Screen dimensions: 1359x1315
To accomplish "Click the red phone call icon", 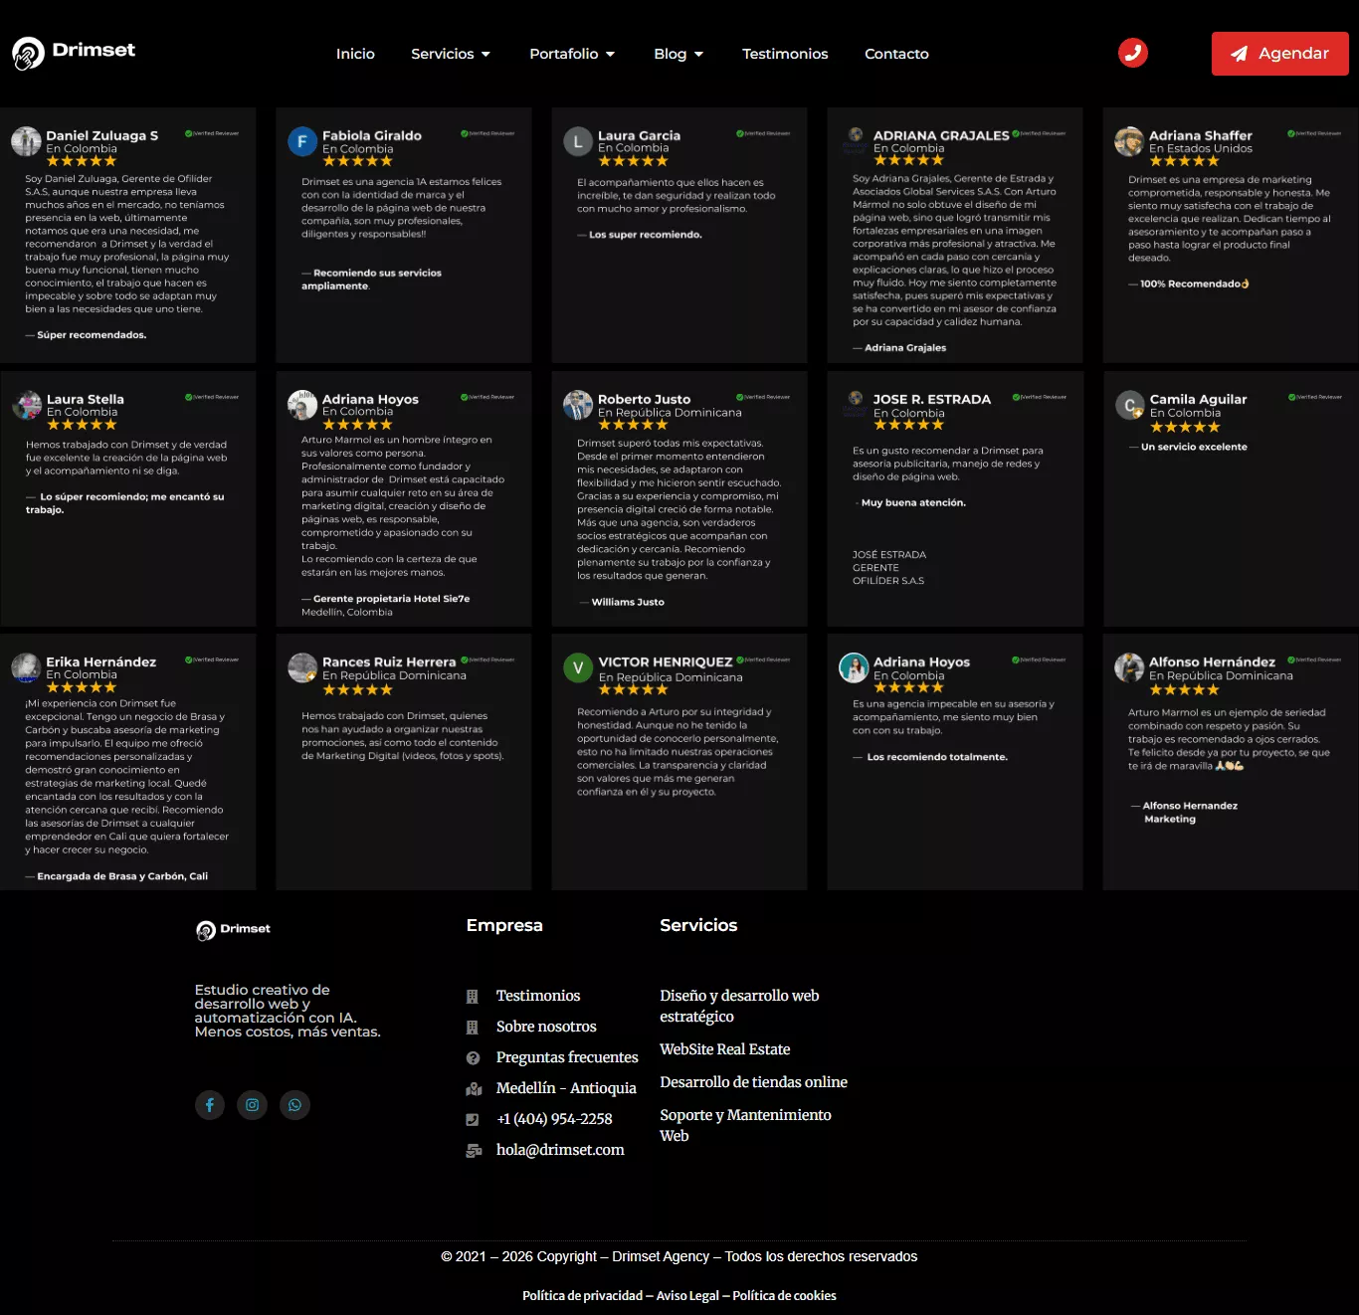I will click(1132, 53).
